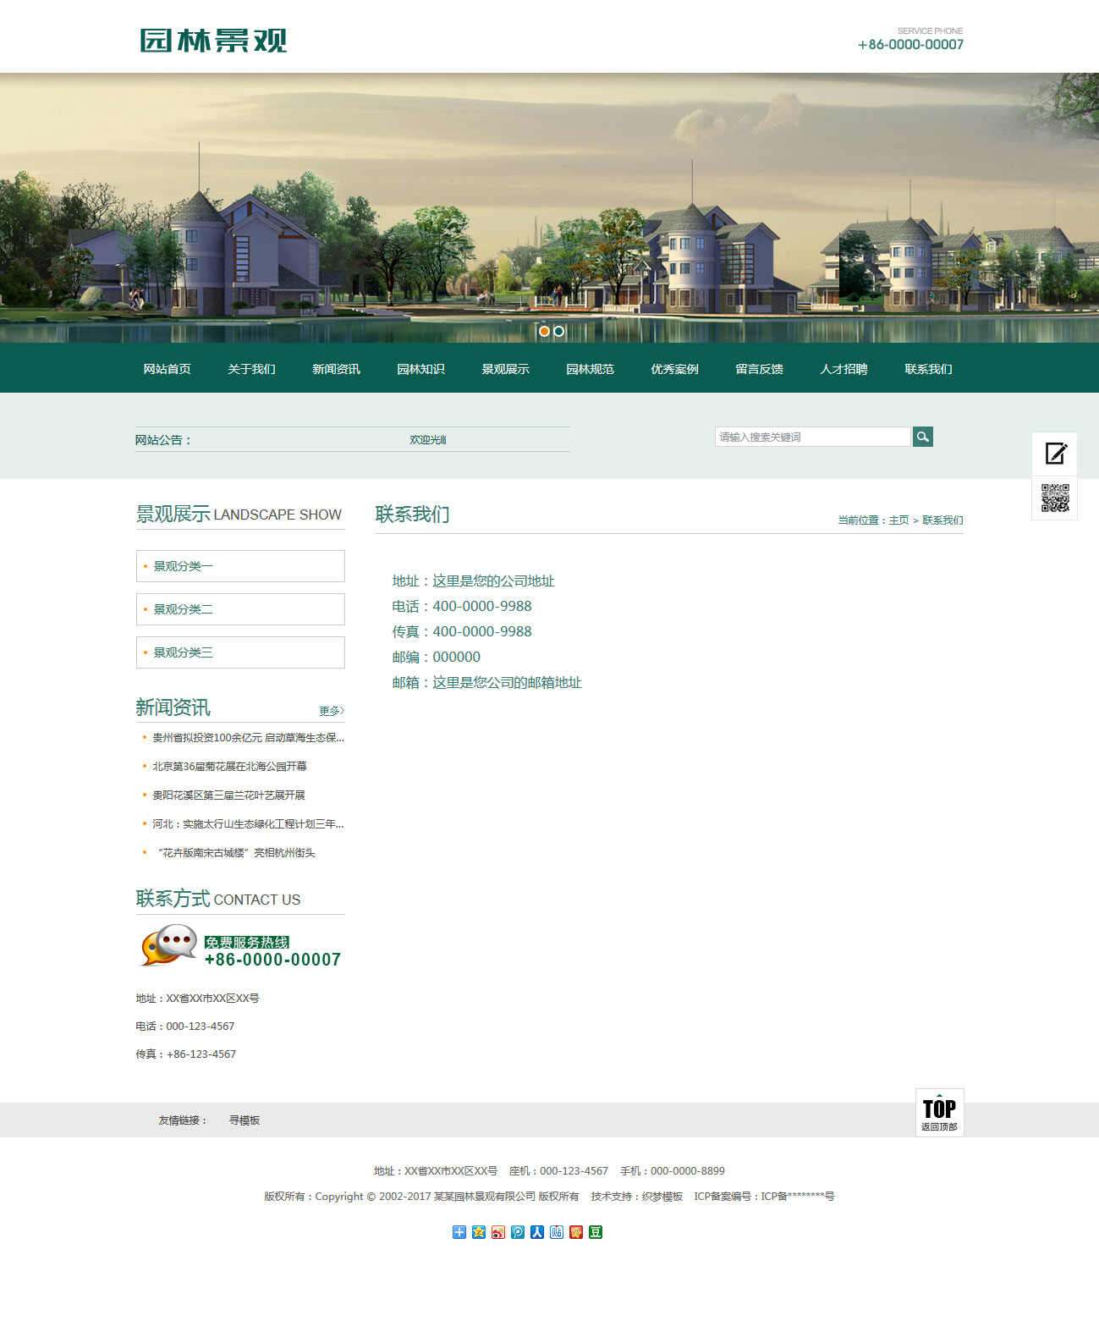Expand news list via 更多 link
This screenshot has height=1343, width=1099.
pyautogui.click(x=331, y=711)
